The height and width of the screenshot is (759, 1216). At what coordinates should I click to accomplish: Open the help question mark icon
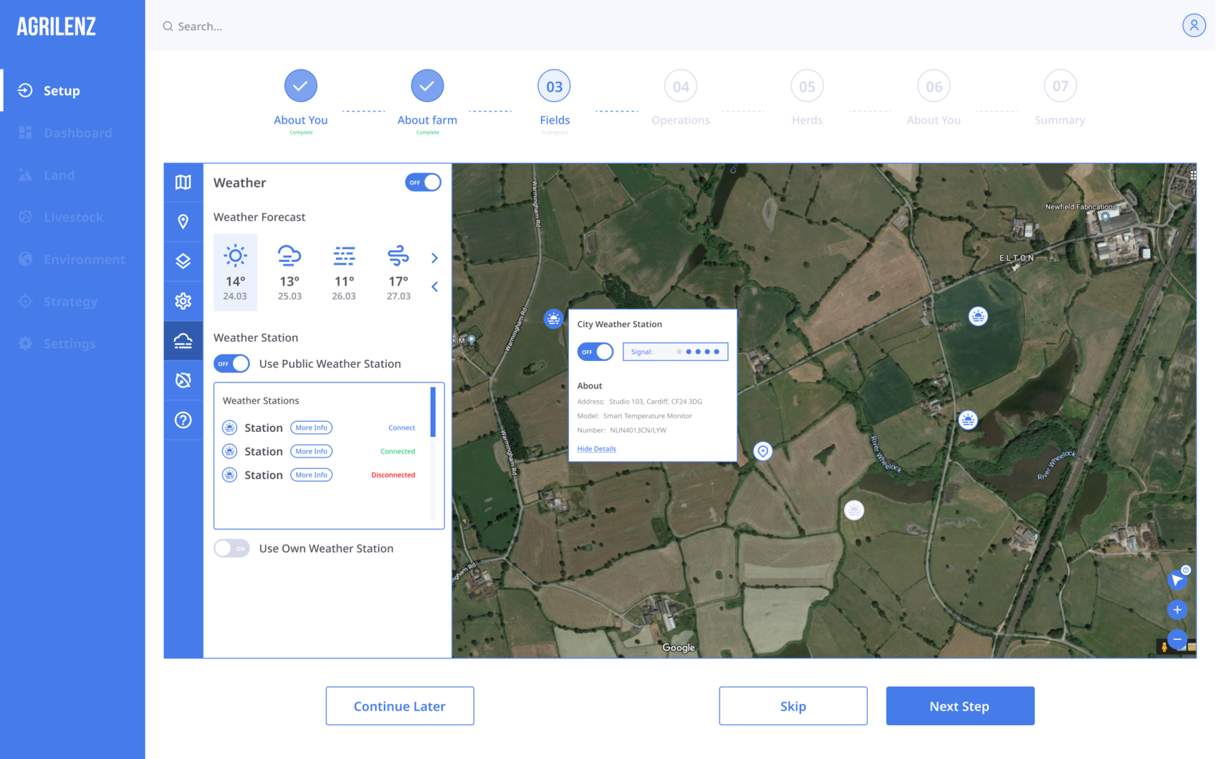(x=183, y=420)
